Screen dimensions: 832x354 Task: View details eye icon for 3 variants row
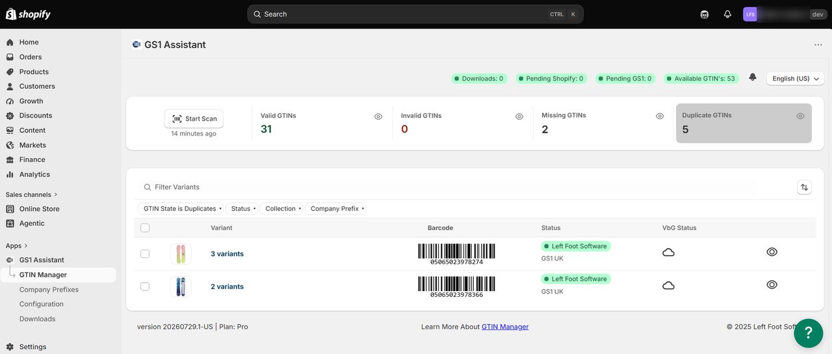tap(772, 252)
